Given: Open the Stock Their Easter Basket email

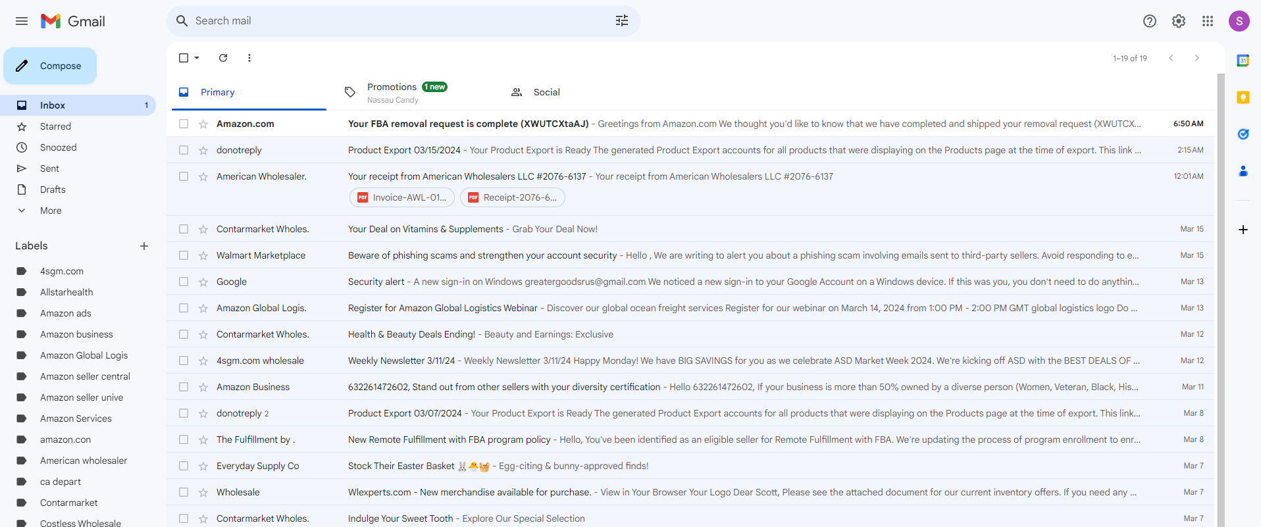Looking at the screenshot, I should click(x=690, y=466).
